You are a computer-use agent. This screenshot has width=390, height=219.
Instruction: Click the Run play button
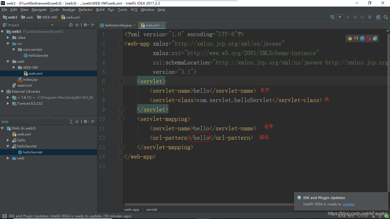click(x=348, y=17)
